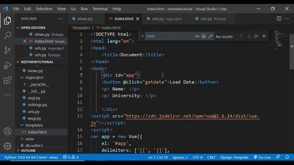Open wsgi.py in file tree
The width and height of the screenshot is (294, 165).
34,118
